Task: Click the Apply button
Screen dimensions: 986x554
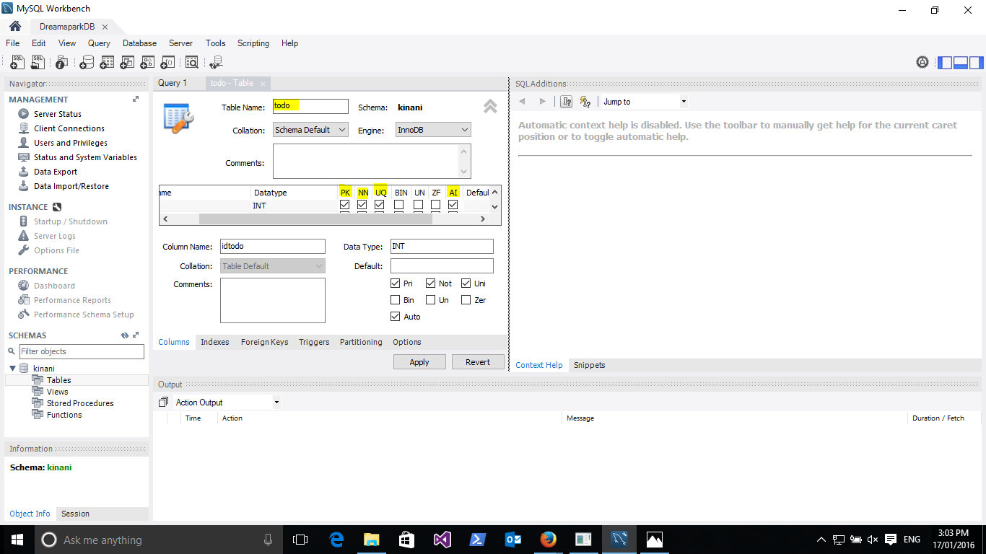Action: click(x=419, y=362)
